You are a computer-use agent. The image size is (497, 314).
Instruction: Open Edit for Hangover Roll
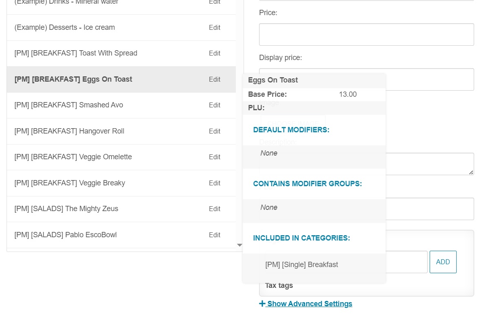click(214, 131)
